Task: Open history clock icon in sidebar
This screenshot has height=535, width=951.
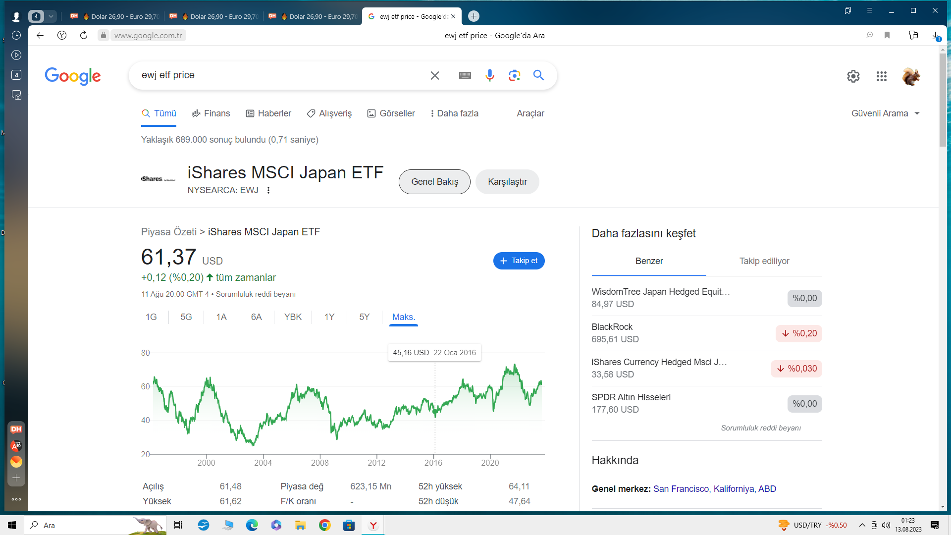Action: point(16,36)
